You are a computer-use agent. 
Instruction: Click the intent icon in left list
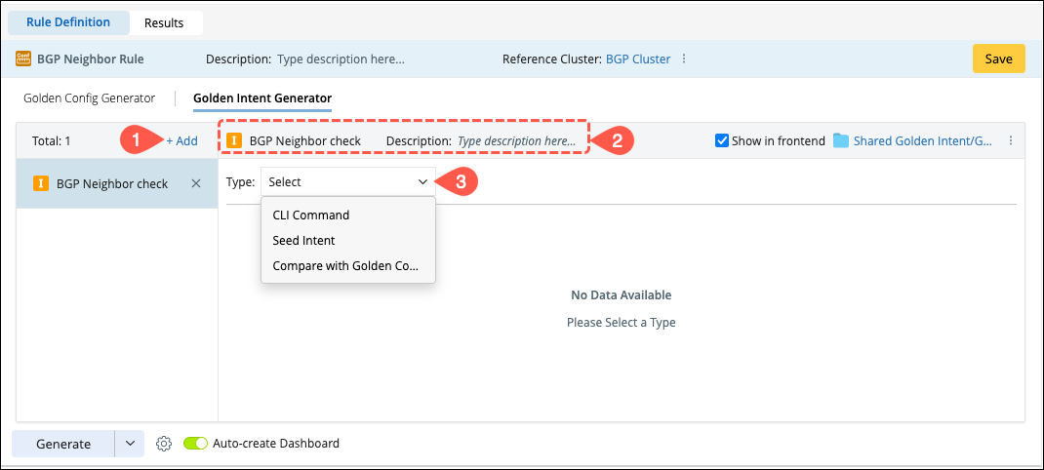tap(41, 183)
